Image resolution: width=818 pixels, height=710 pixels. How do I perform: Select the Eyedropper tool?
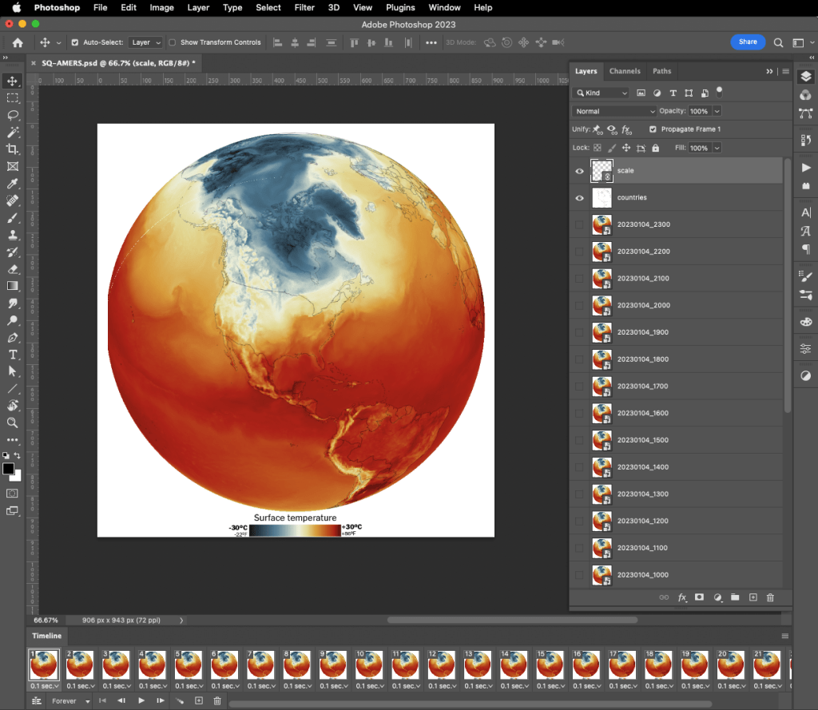coord(13,184)
